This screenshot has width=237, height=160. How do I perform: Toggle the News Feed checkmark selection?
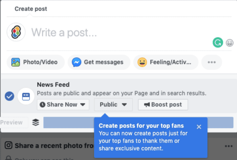click(x=9, y=97)
